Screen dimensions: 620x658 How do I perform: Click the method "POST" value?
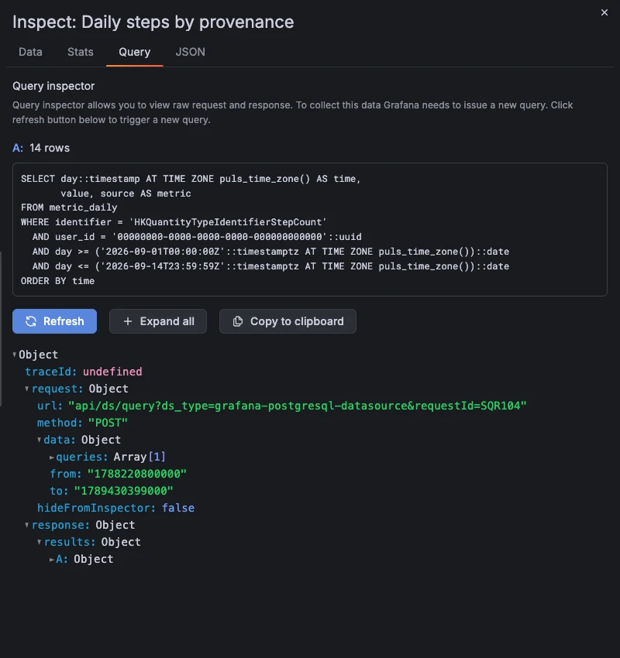click(108, 423)
